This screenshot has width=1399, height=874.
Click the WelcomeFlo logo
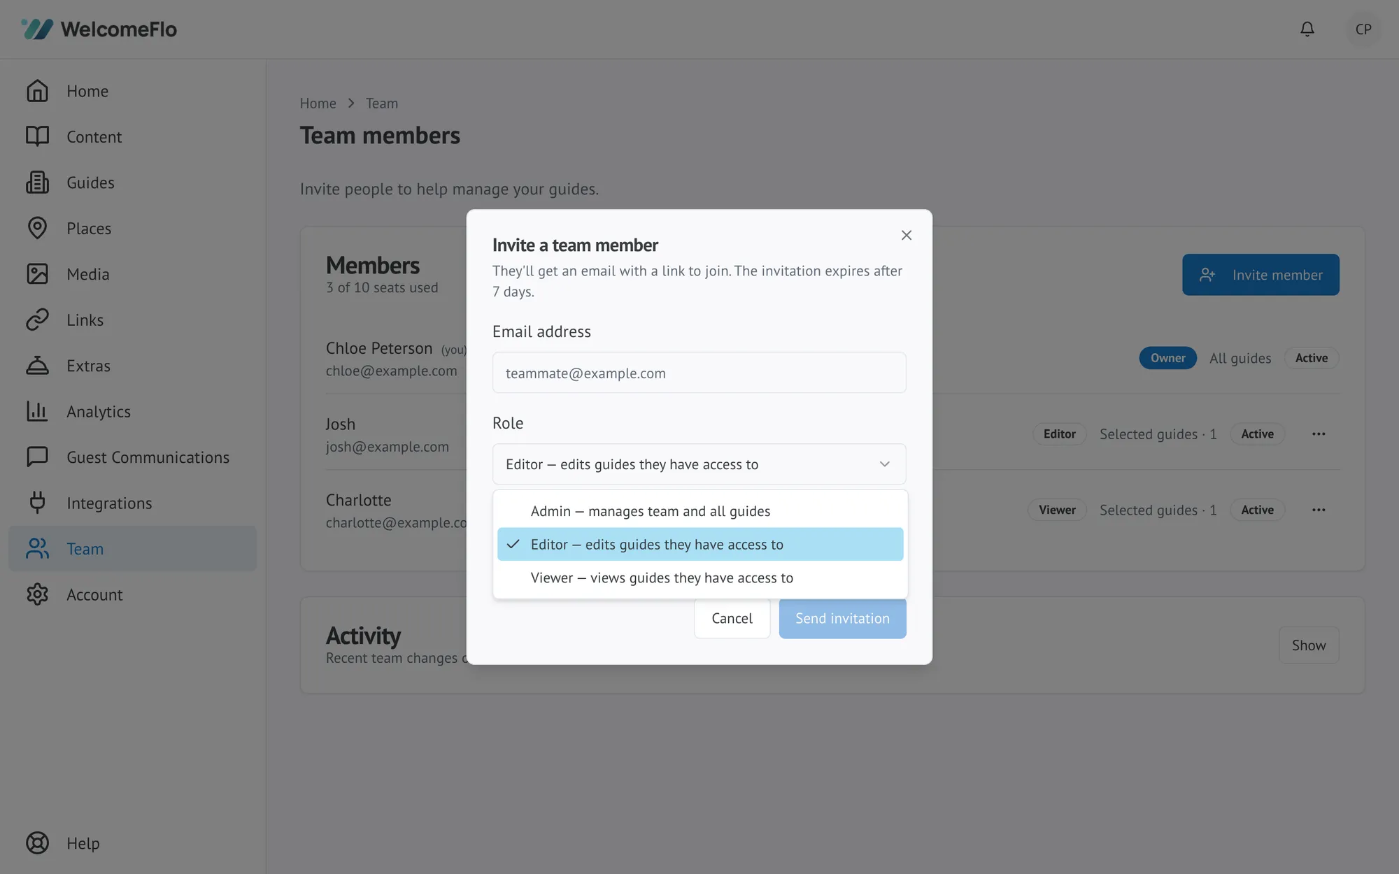(99, 29)
